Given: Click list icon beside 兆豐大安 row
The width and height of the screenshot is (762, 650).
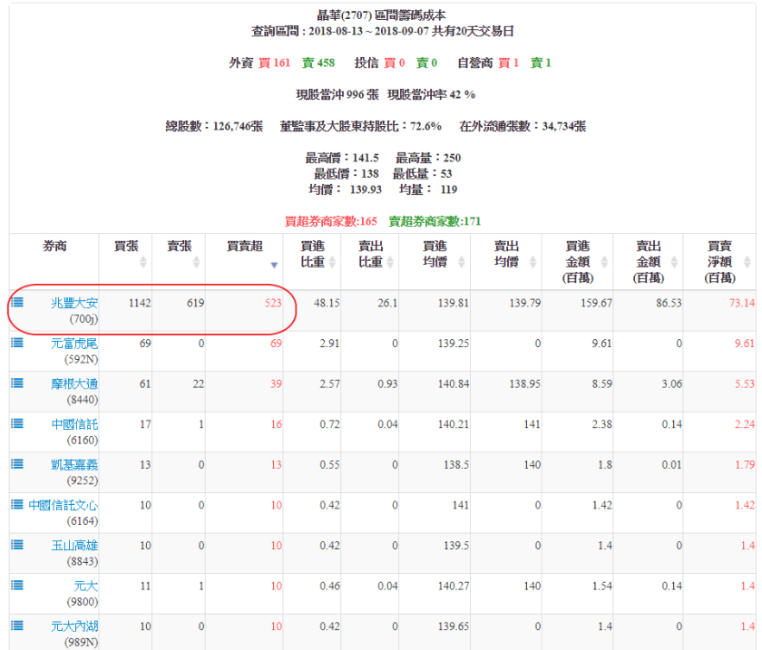Looking at the screenshot, I should tap(17, 302).
